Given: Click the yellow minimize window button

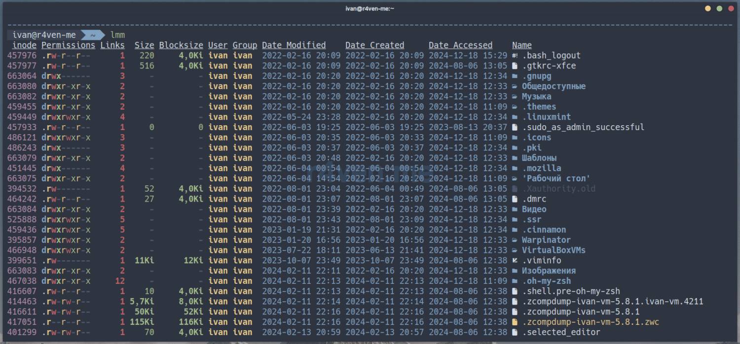Looking at the screenshot, I should pos(708,8).
